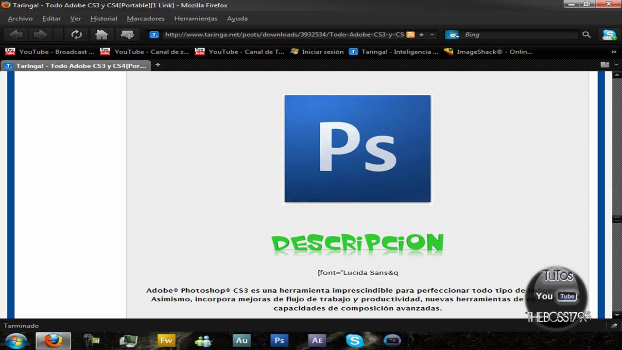Viewport: 622px width, 350px height.
Task: Open YouTube - Broadcast bookmark
Action: point(50,52)
